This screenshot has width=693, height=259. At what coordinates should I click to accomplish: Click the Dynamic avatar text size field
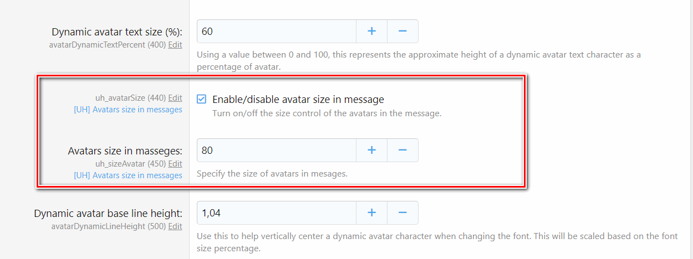(276, 32)
